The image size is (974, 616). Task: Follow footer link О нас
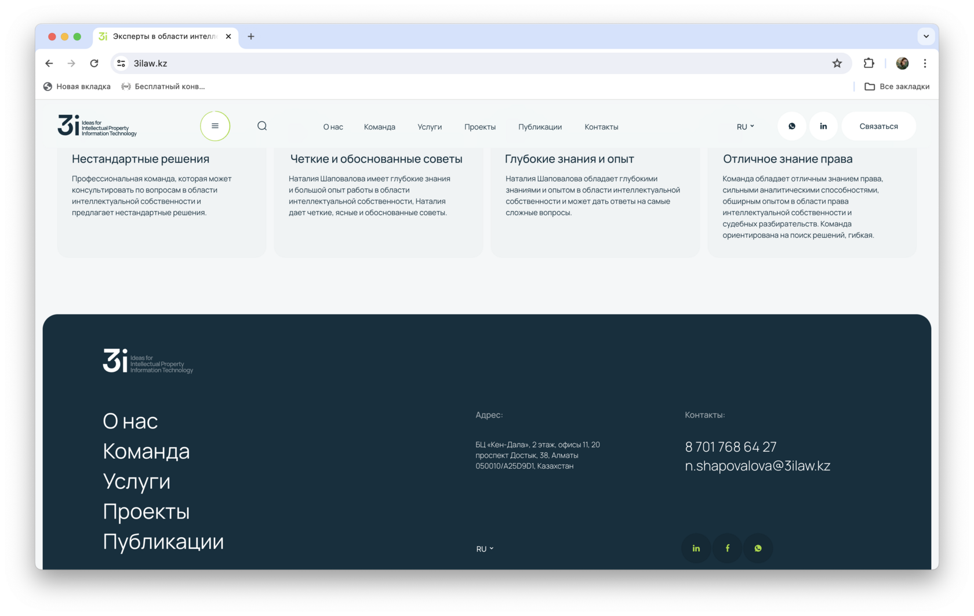coord(130,421)
